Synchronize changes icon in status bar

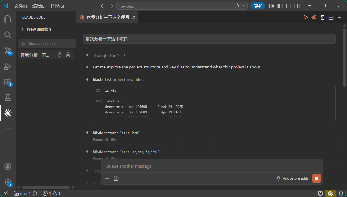[x=35, y=193]
